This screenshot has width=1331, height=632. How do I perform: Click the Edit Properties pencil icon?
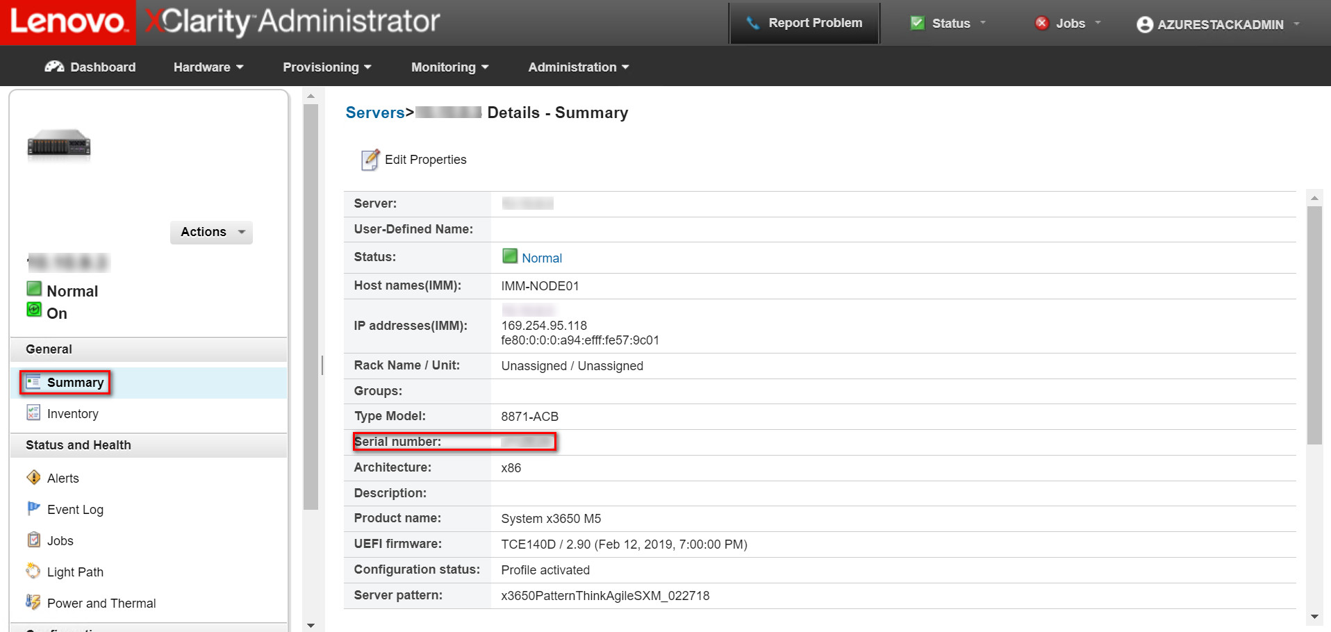(370, 160)
